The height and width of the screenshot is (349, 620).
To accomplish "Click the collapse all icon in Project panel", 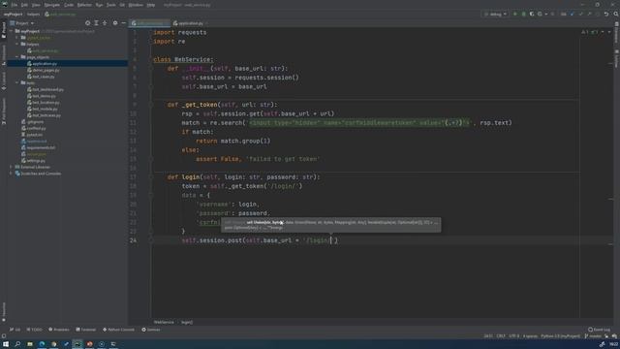I will coord(105,23).
